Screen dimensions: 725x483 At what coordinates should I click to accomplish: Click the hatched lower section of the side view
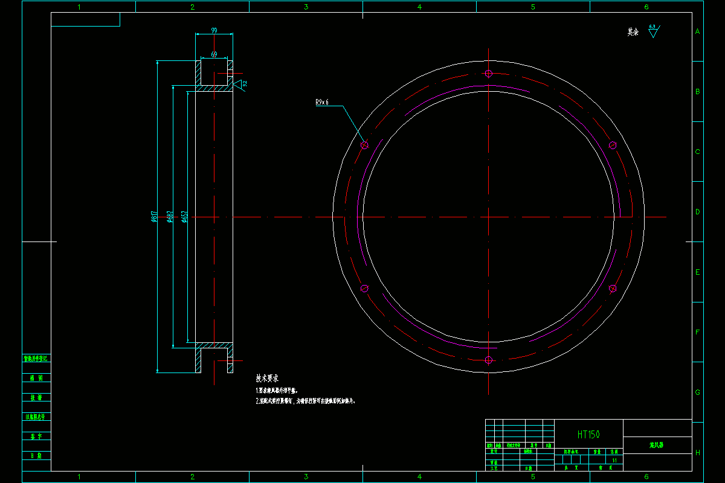tap(214, 346)
